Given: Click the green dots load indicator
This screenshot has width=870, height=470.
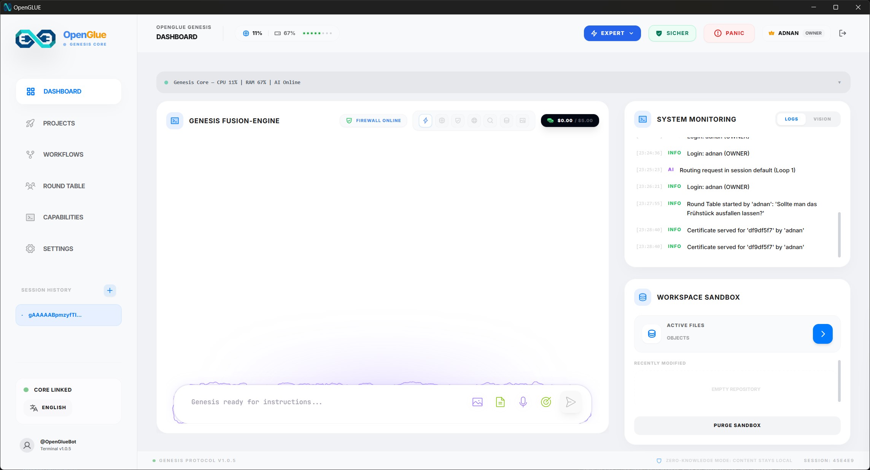Looking at the screenshot, I should 317,33.
